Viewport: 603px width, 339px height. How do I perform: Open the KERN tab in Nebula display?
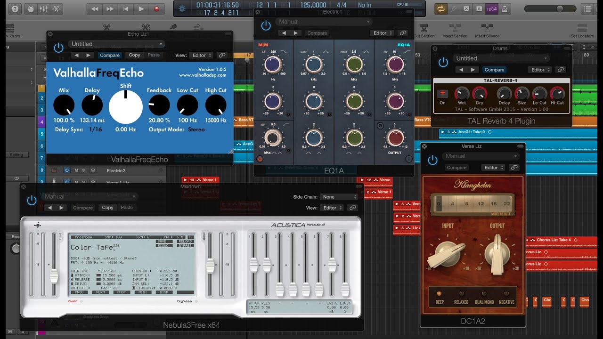coord(101,292)
